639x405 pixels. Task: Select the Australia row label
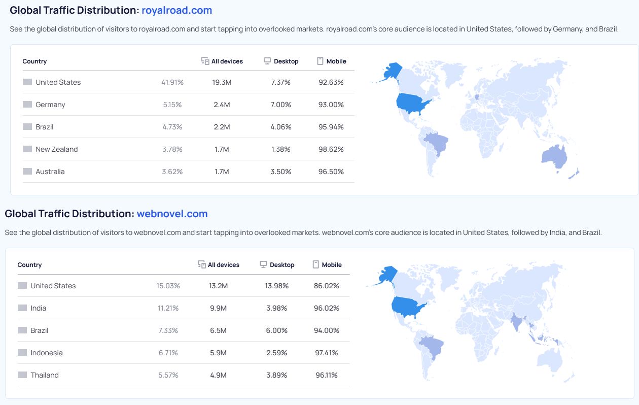(50, 172)
